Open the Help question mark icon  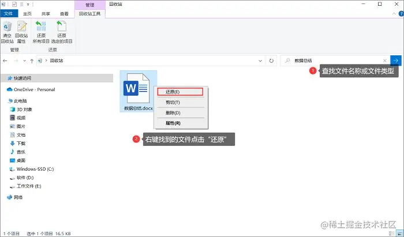pyautogui.click(x=401, y=14)
